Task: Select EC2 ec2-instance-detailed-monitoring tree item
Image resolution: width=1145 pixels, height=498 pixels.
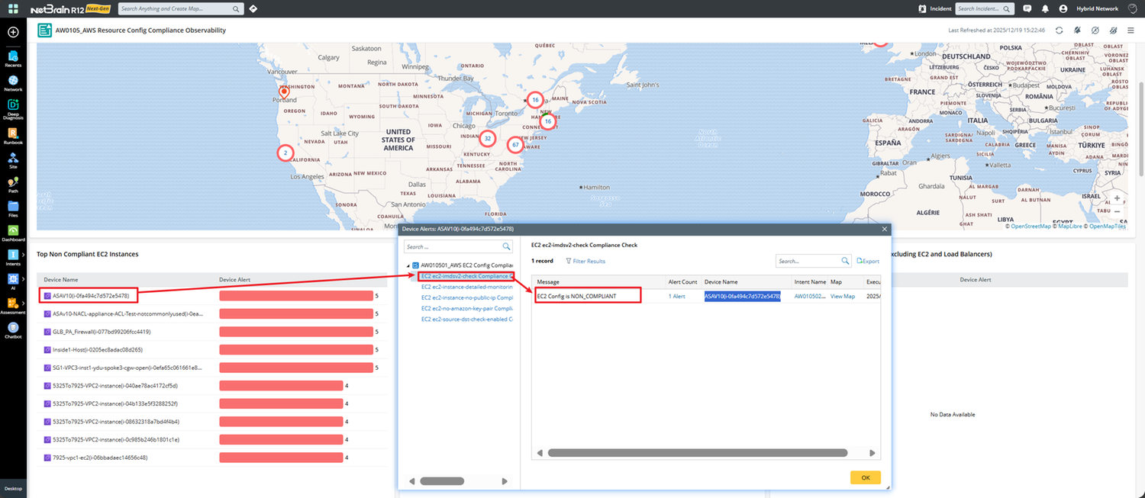Action: (x=467, y=287)
